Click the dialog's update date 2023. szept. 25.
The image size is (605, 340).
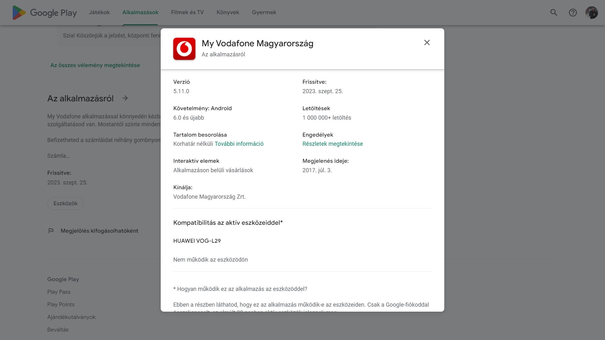(x=323, y=91)
